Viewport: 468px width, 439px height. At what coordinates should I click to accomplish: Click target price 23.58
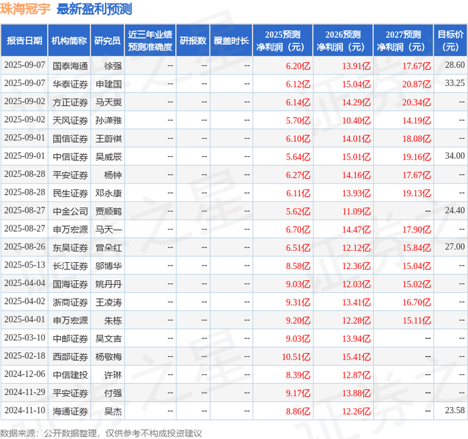tap(455, 410)
